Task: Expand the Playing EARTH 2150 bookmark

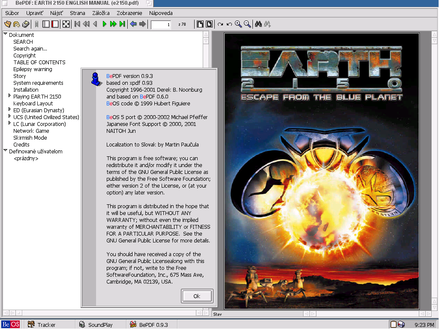Action: coord(10,96)
